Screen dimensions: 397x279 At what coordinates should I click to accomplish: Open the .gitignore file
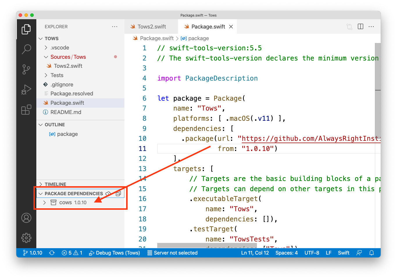81,85
